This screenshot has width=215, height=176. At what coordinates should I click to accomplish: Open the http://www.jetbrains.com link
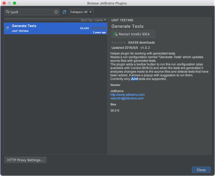click(127, 95)
